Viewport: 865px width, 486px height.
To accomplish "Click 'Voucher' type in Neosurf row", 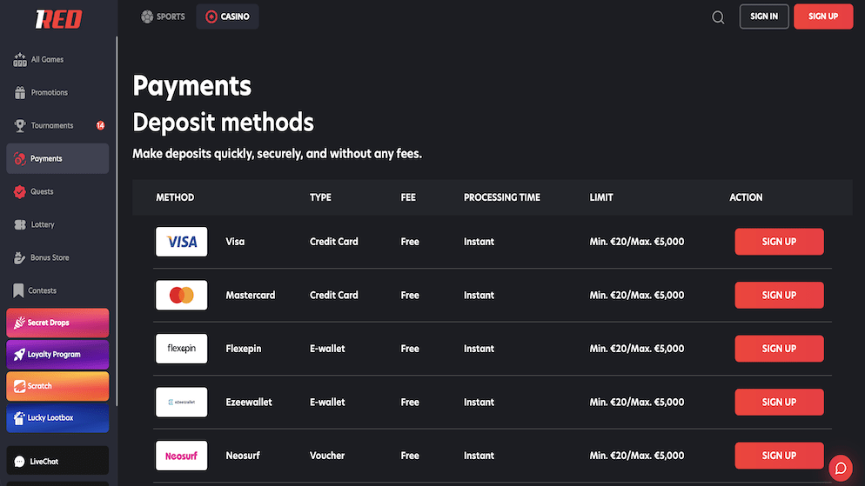I will point(327,456).
